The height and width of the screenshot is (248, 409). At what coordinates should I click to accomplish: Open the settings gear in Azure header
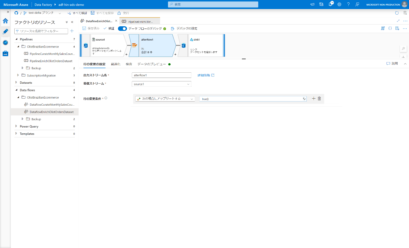tap(339, 4)
